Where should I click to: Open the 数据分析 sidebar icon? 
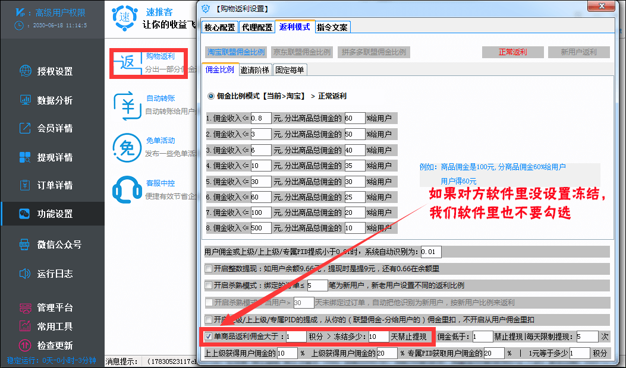click(x=26, y=100)
